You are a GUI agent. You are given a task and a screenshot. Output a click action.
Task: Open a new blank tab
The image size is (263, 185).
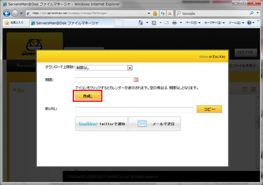(119, 23)
